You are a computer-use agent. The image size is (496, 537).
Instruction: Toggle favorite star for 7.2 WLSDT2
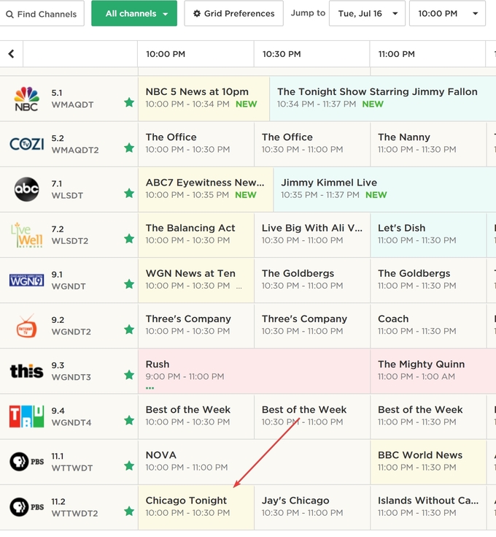[x=129, y=238]
